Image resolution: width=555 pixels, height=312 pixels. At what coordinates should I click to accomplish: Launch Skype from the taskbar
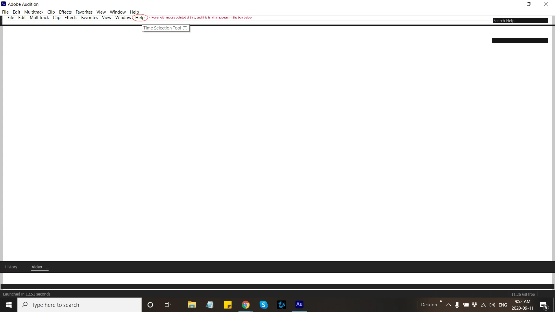pos(263,305)
